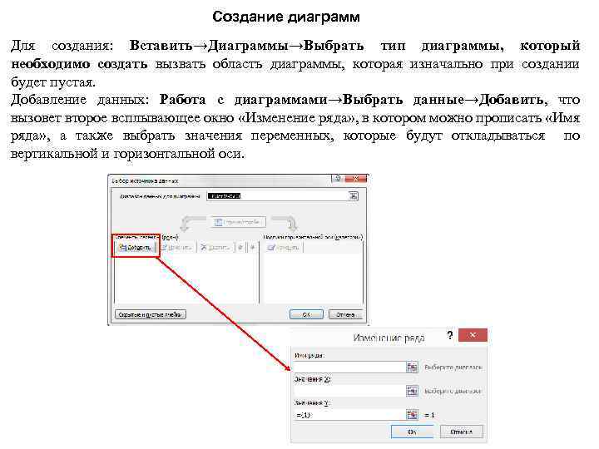Click the Добавить (Add) series button
Image resolution: width=599 pixels, height=449 pixels.
(136, 248)
